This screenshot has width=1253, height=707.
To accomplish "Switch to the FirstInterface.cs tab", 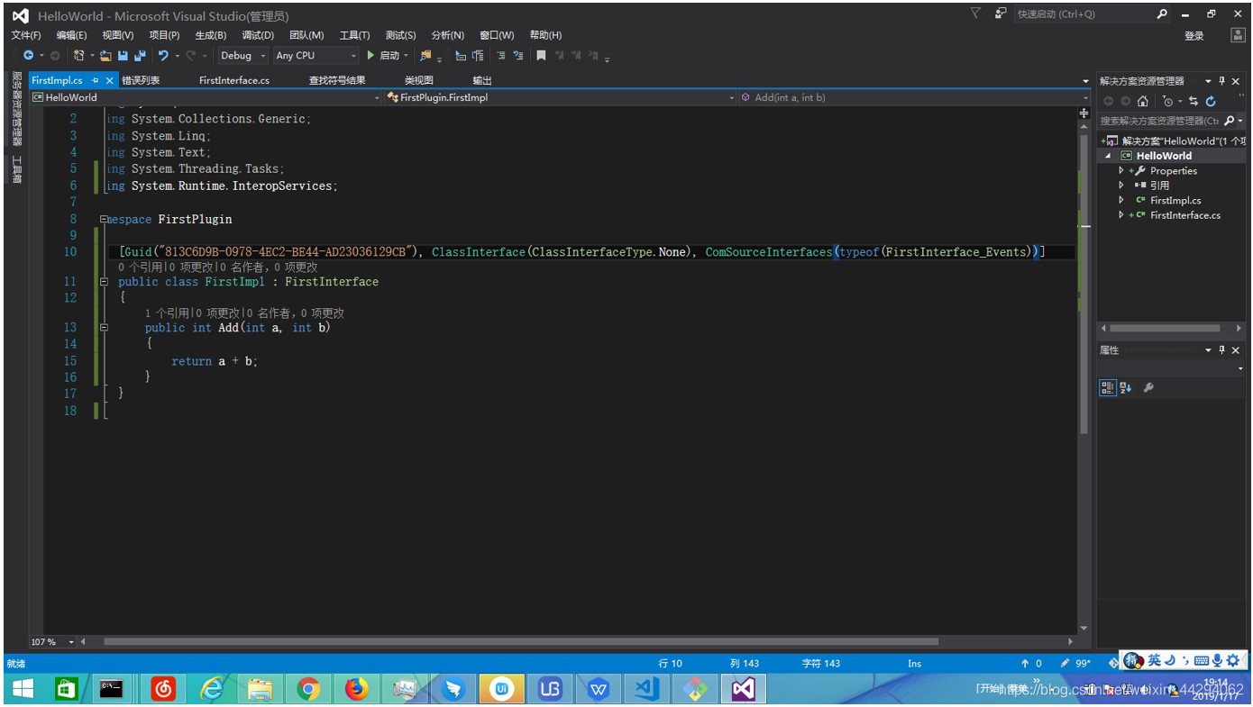I will pyautogui.click(x=234, y=80).
